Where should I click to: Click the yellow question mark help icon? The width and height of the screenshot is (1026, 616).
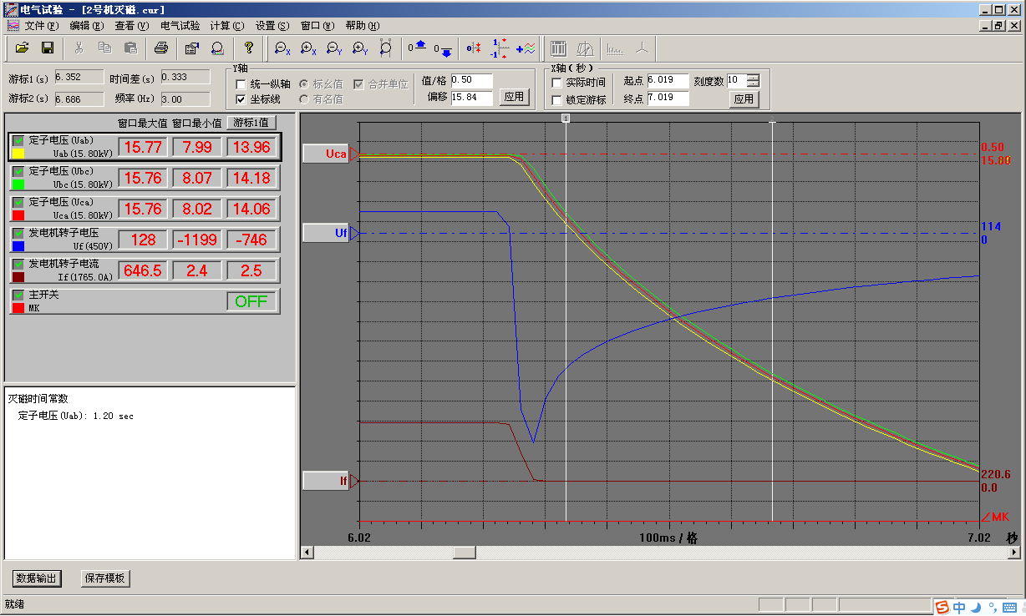tap(248, 48)
